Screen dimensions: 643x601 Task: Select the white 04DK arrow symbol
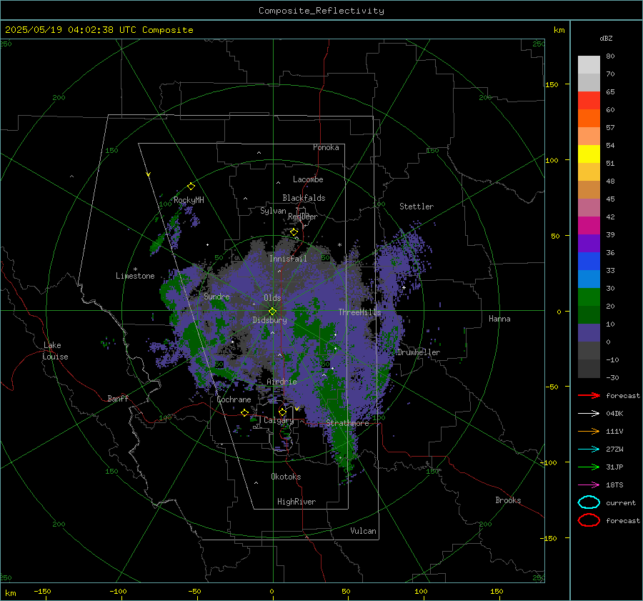point(589,414)
